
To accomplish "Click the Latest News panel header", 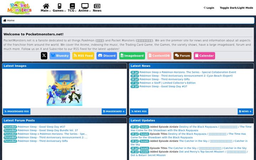I will pos(191,66).
